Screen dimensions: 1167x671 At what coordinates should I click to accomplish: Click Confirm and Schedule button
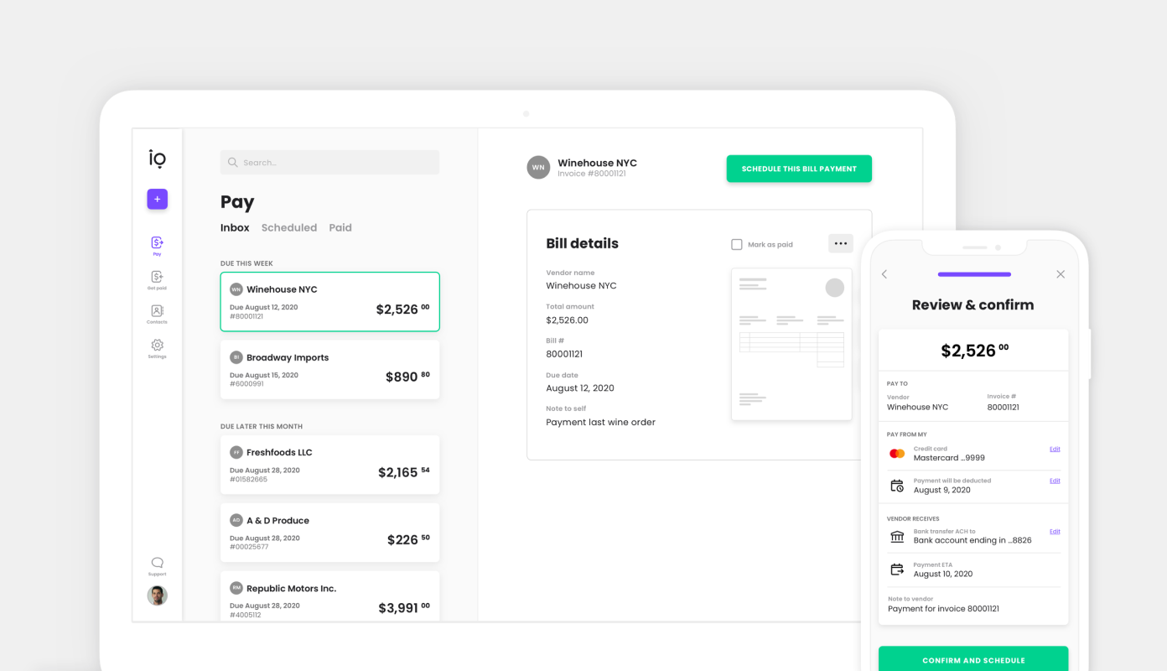coord(973,659)
